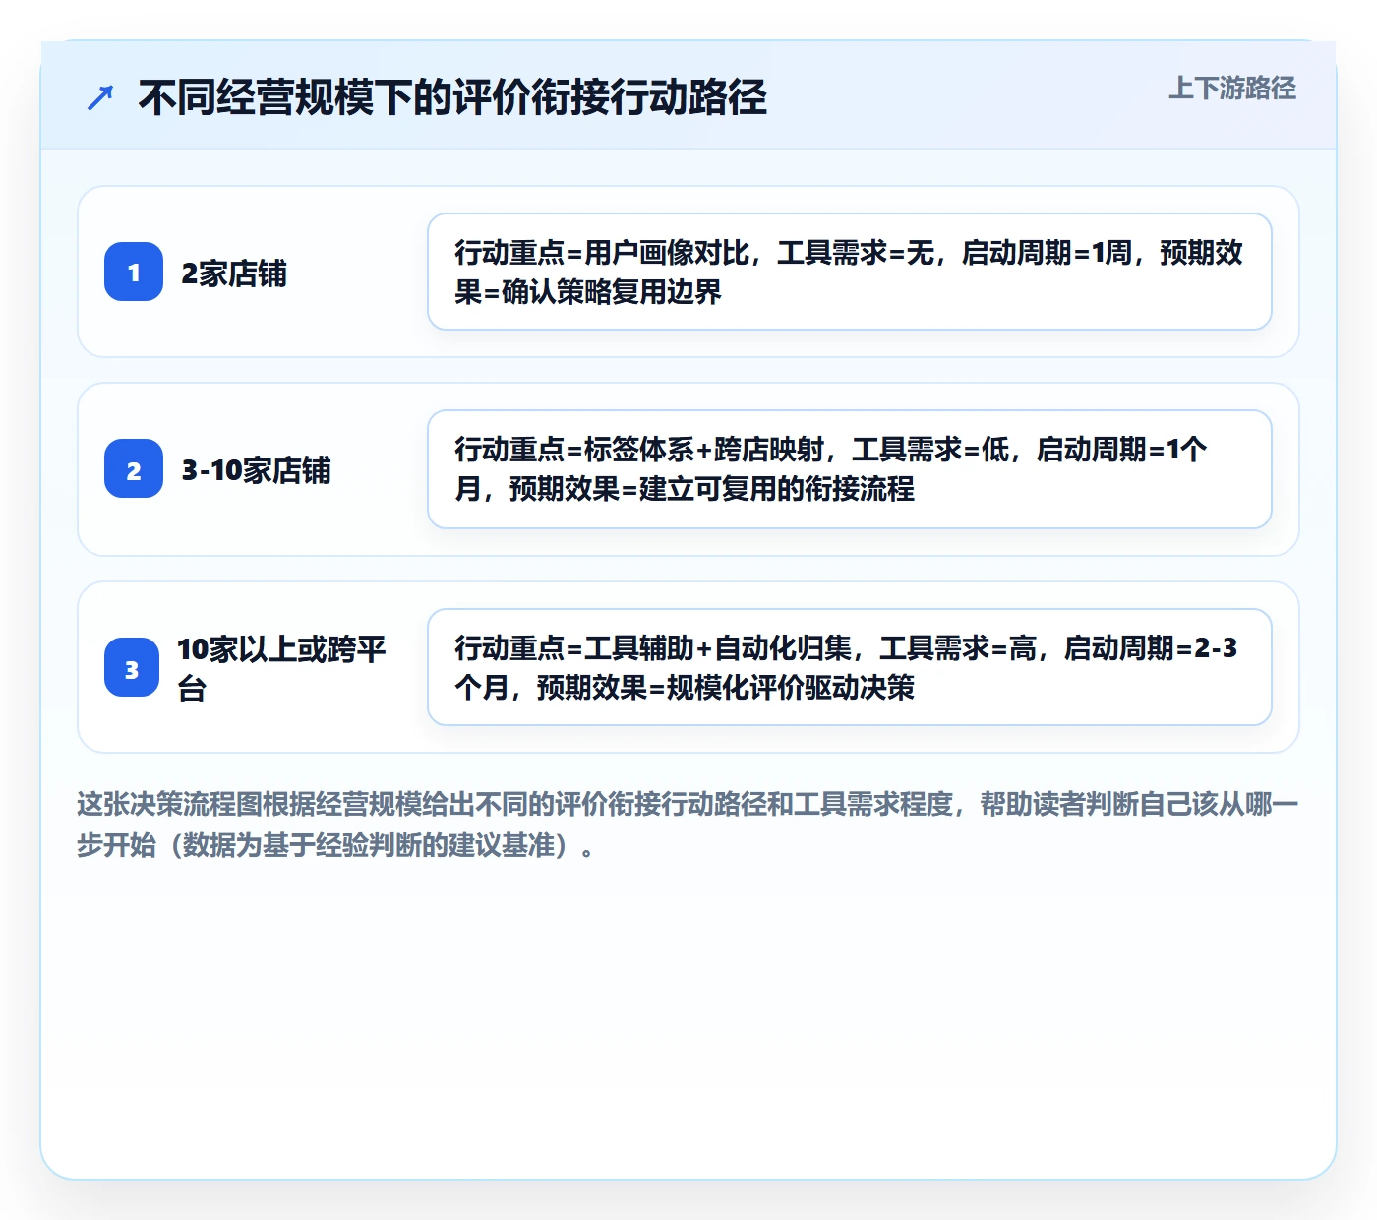
Task: Open the 标签体系+跨店映射 action detail box
Action: click(850, 469)
